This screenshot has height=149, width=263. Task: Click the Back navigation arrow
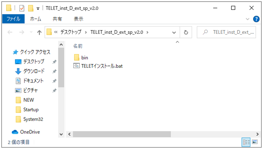(10, 33)
